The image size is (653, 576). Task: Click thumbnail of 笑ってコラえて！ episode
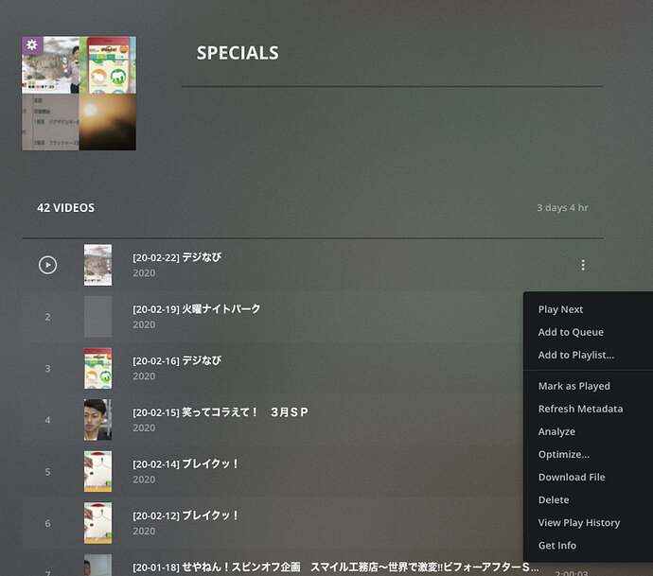[97, 420]
